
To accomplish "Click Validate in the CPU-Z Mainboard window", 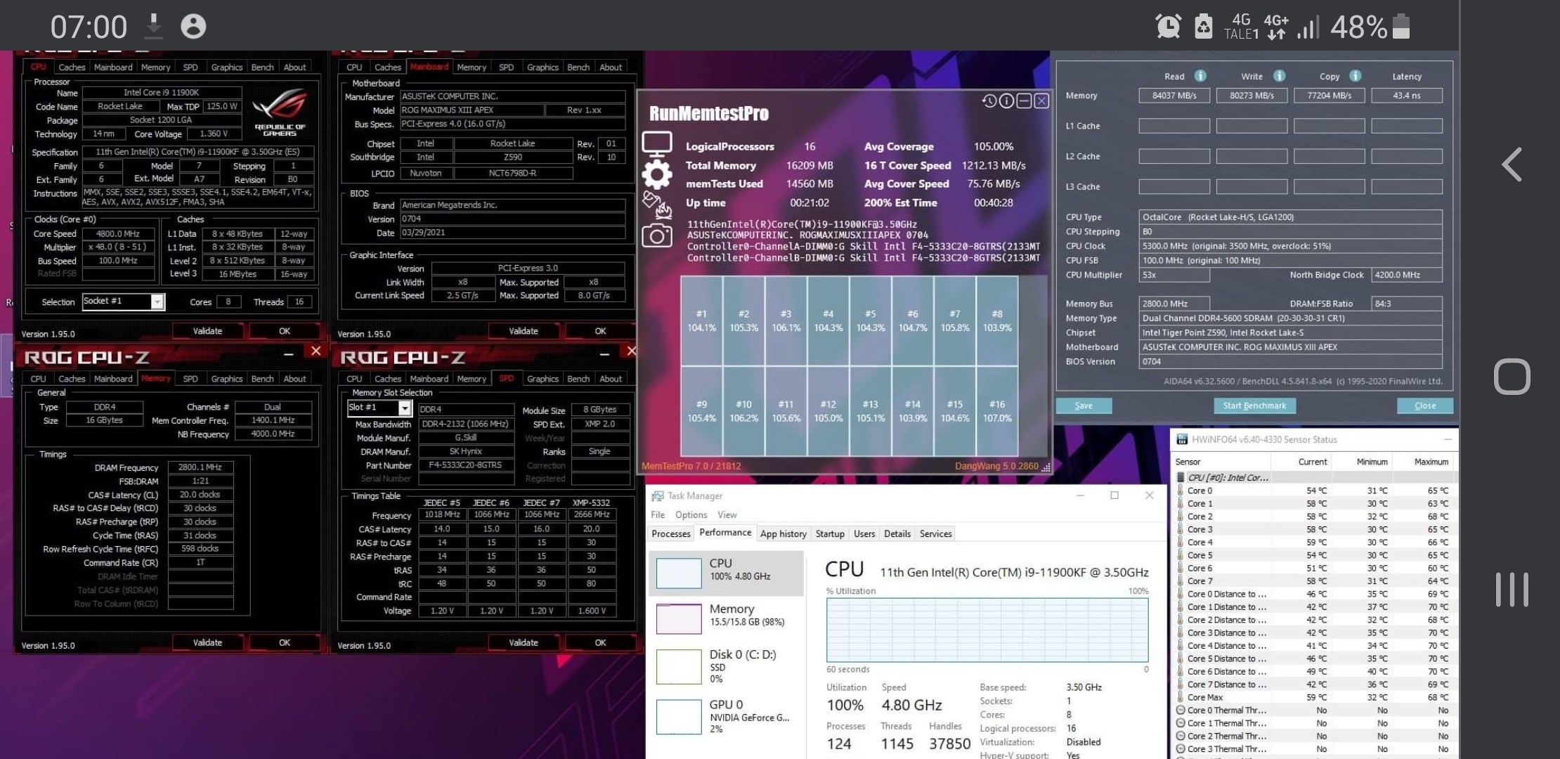I will pyautogui.click(x=523, y=331).
